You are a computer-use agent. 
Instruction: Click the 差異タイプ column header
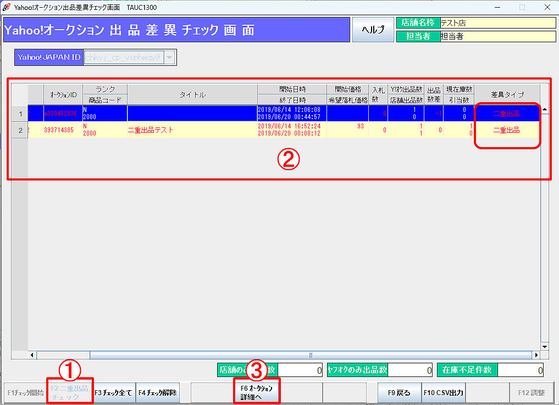pyautogui.click(x=507, y=95)
